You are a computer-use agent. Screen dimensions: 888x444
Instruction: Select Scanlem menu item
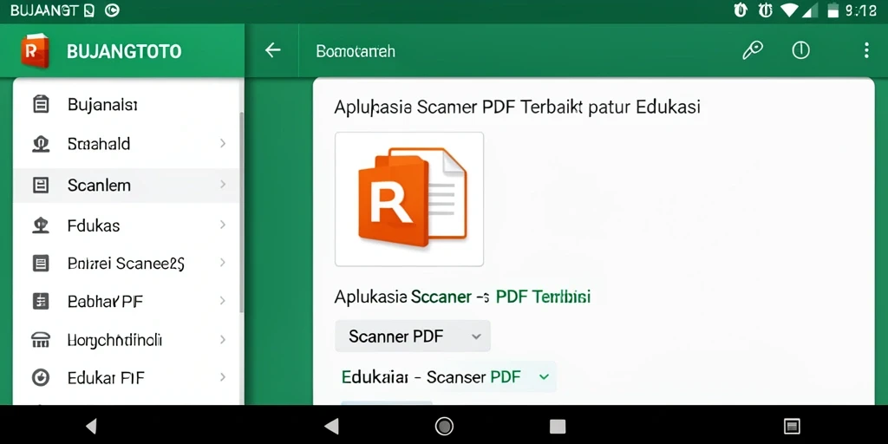coord(128,185)
